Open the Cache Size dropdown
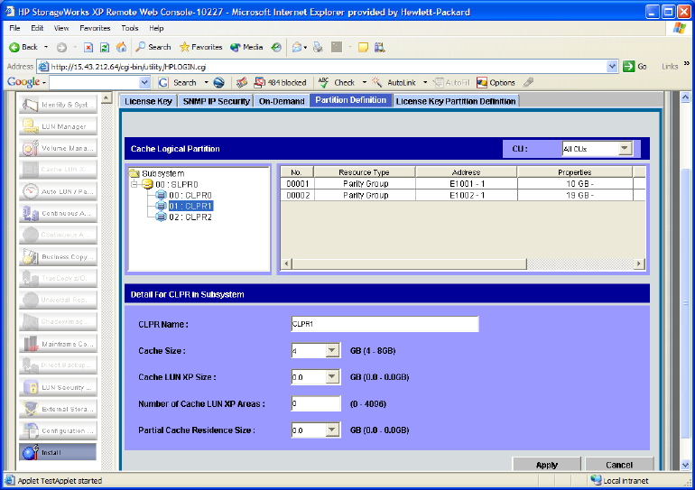The width and height of the screenshot is (695, 490). [331, 351]
